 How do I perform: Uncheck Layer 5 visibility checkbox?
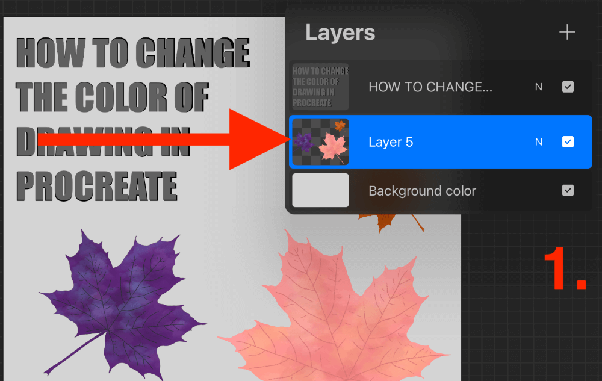click(568, 142)
